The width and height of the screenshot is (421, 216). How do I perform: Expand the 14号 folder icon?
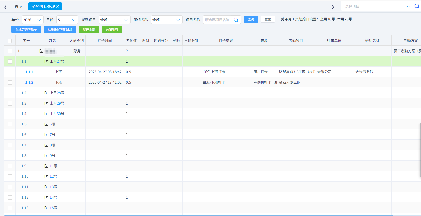pyautogui.click(x=46, y=197)
